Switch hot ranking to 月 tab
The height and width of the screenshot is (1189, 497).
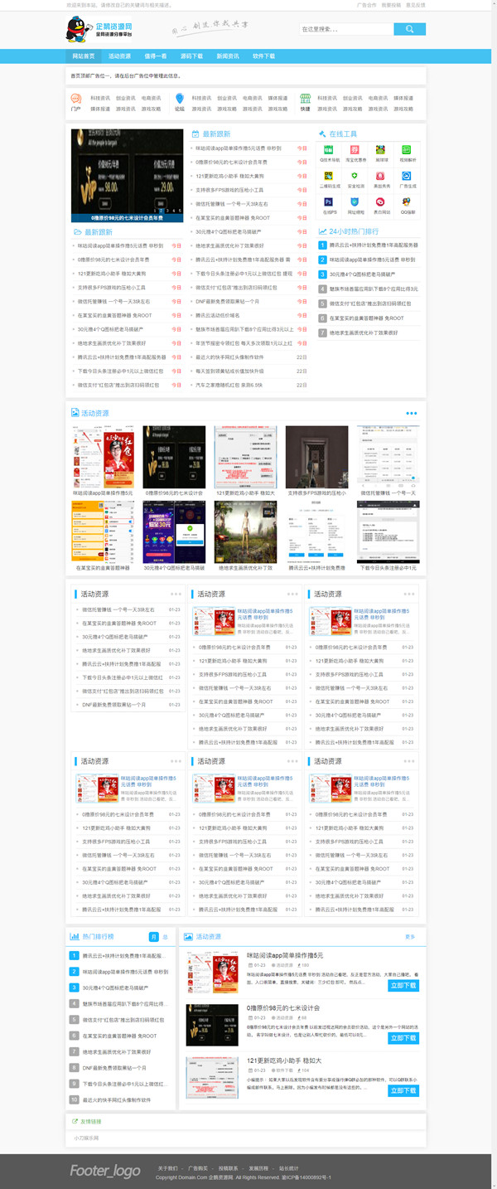[x=153, y=936]
